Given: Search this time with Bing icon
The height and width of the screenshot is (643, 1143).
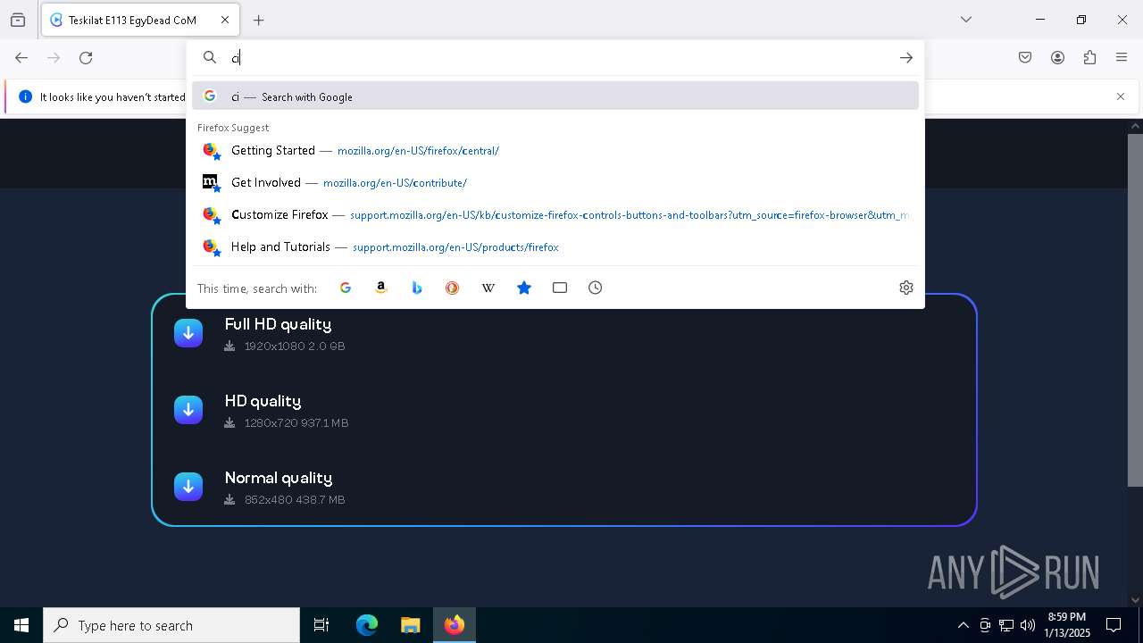Looking at the screenshot, I should click(417, 288).
